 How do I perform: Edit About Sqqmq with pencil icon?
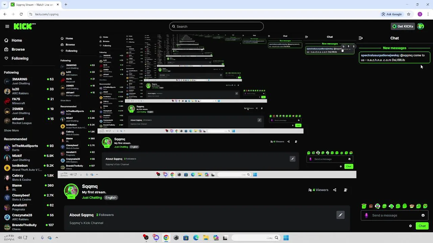[340, 215]
